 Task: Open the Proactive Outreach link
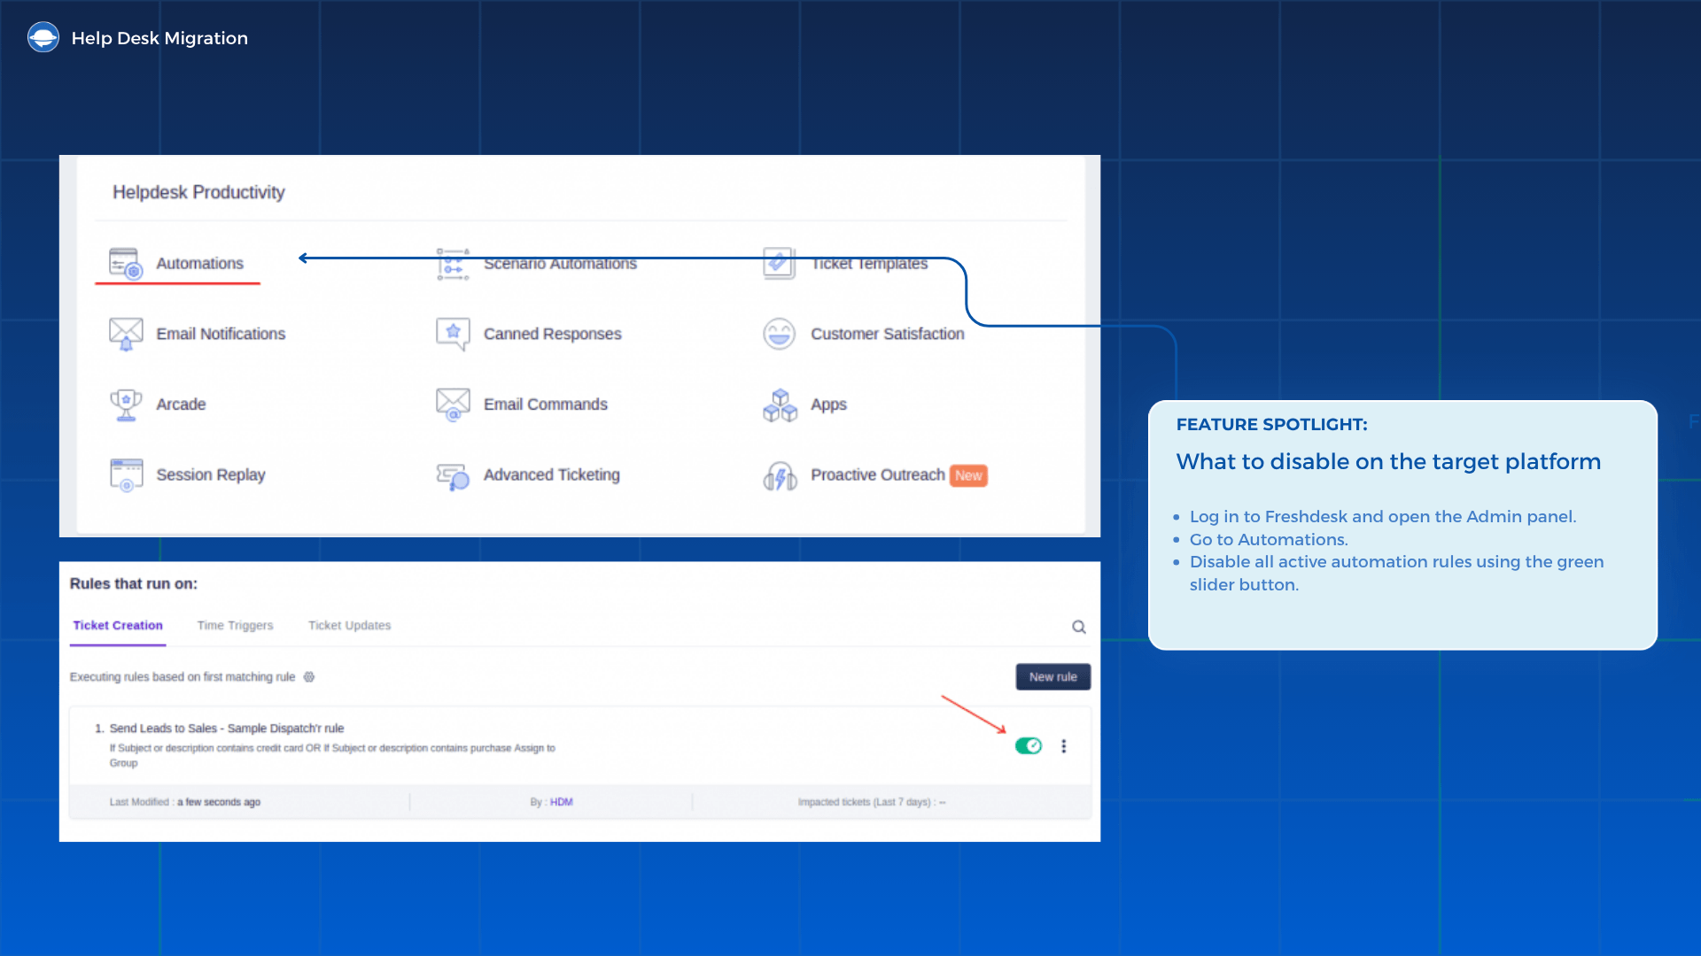click(877, 475)
